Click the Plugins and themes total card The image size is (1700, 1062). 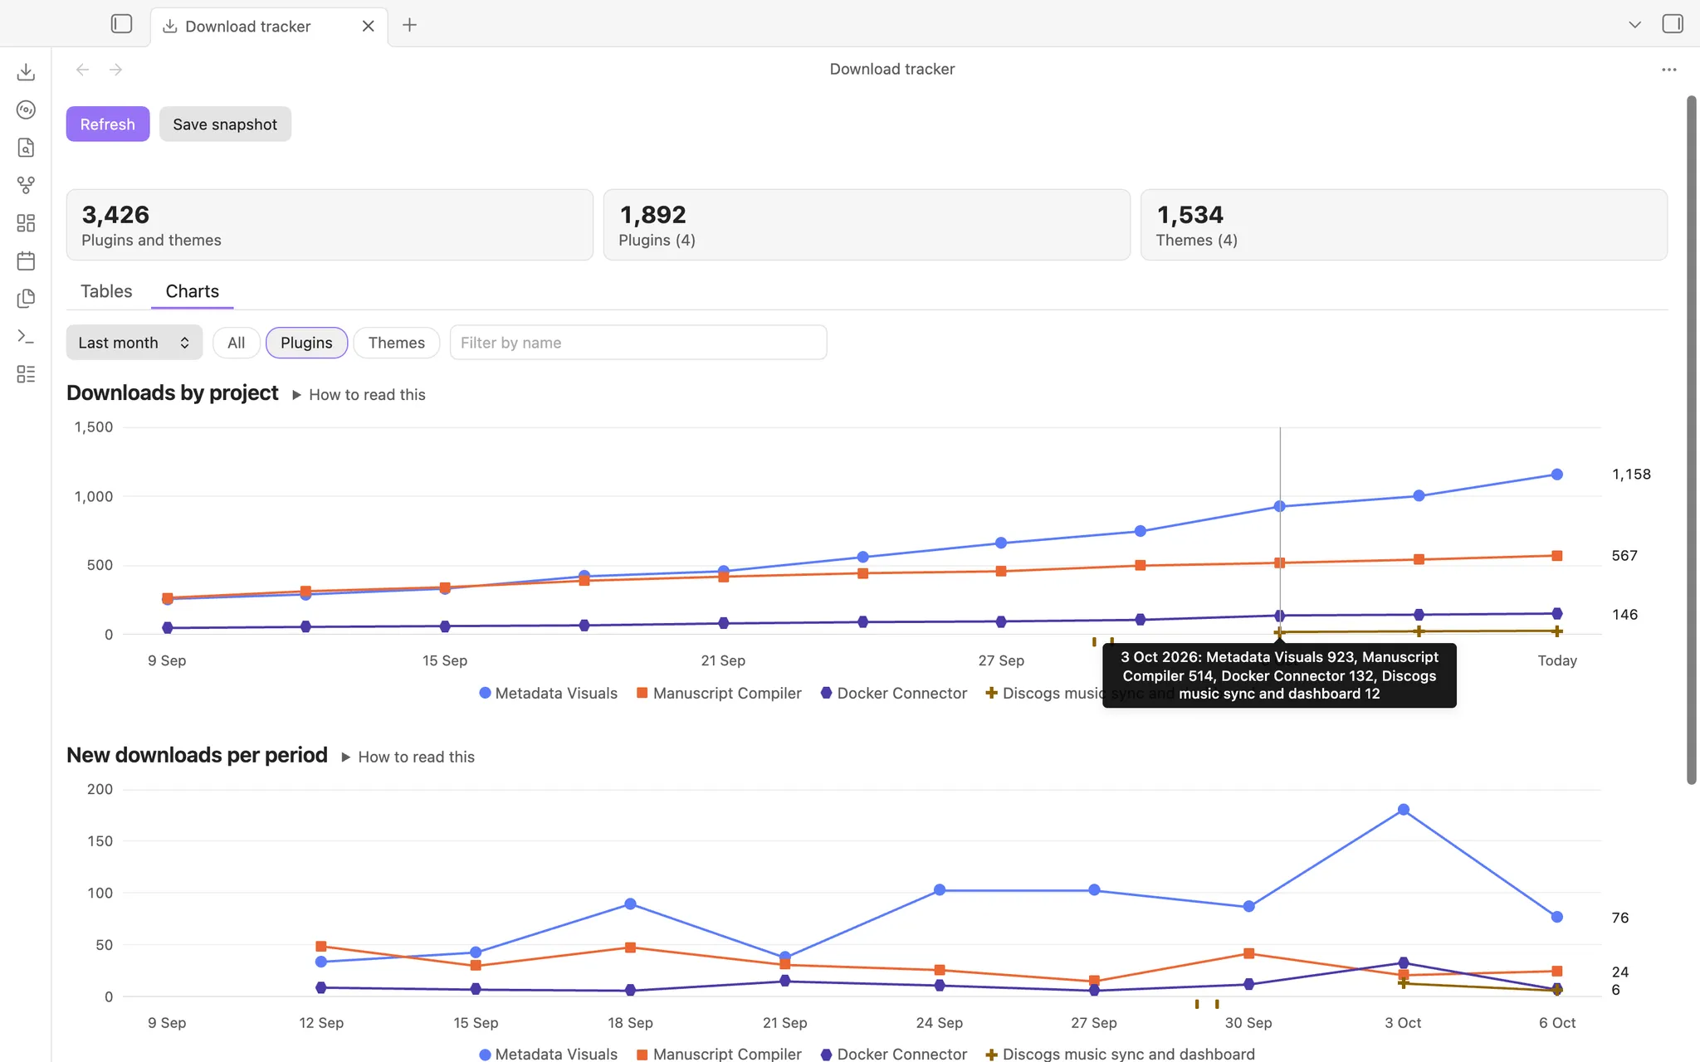(x=330, y=225)
